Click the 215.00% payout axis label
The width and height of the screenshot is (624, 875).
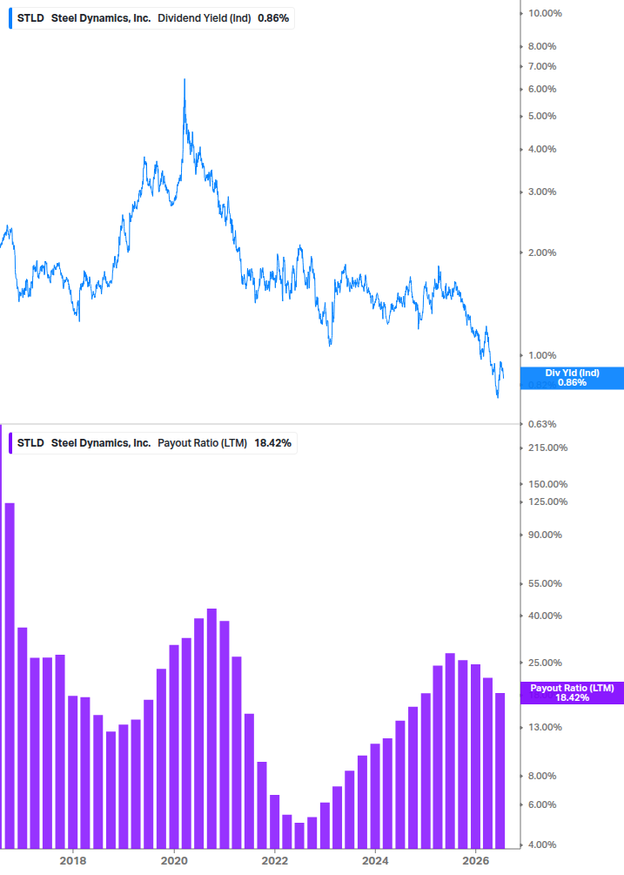(547, 448)
